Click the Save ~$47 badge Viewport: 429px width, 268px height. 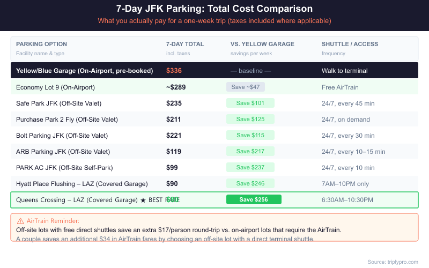click(246, 87)
